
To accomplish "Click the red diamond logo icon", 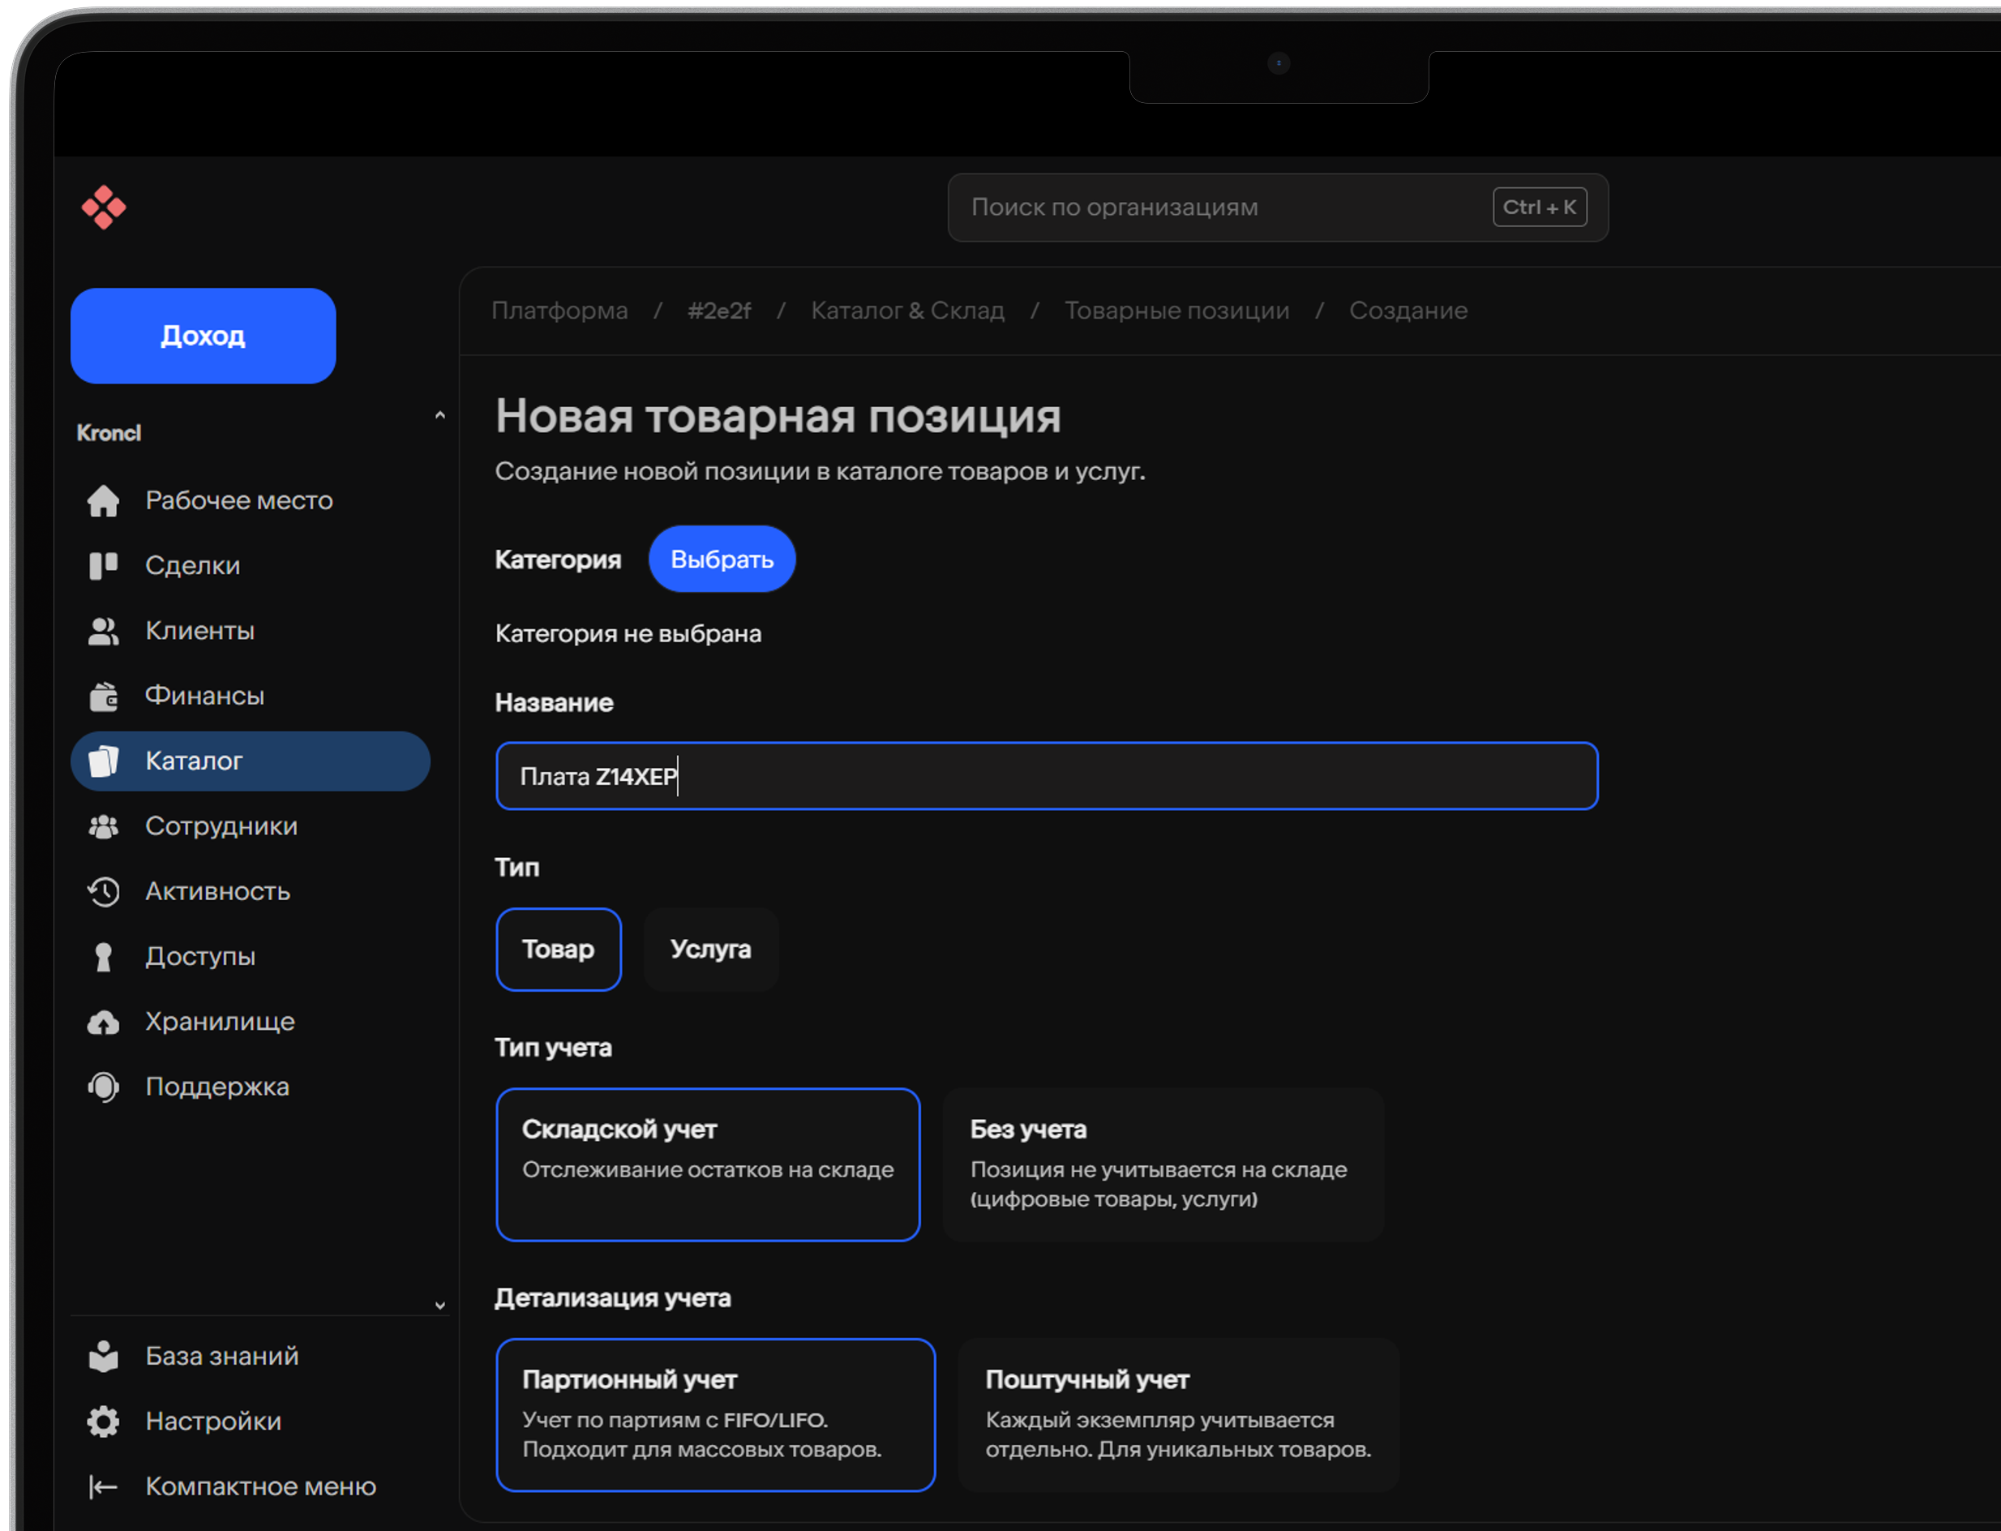I will (x=104, y=208).
